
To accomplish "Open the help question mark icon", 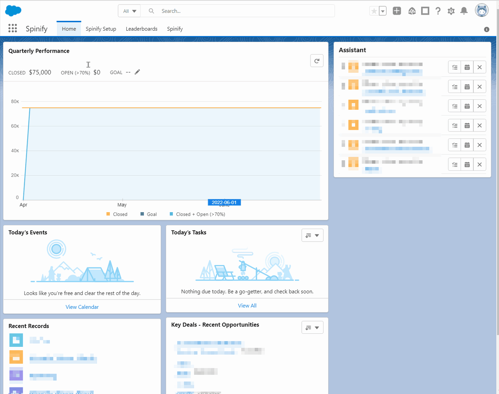I will click(438, 11).
